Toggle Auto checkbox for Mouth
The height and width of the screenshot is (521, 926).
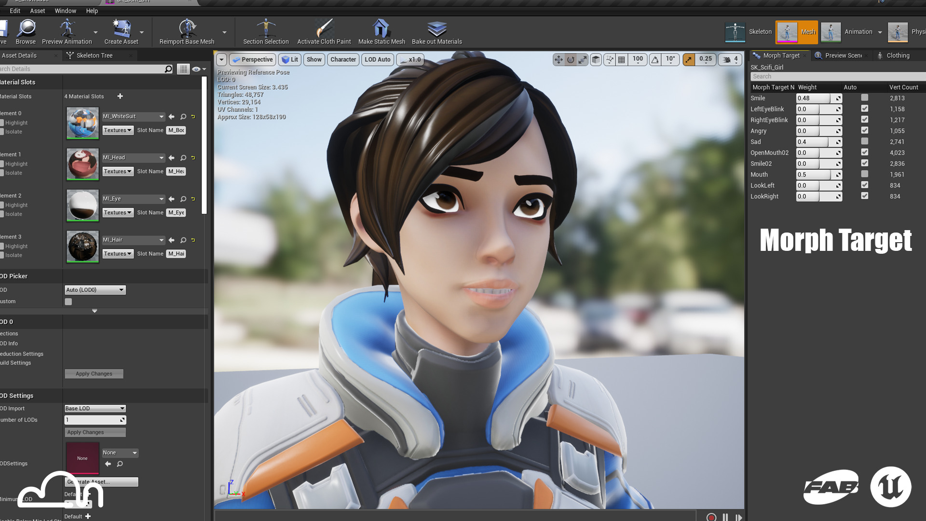point(865,174)
